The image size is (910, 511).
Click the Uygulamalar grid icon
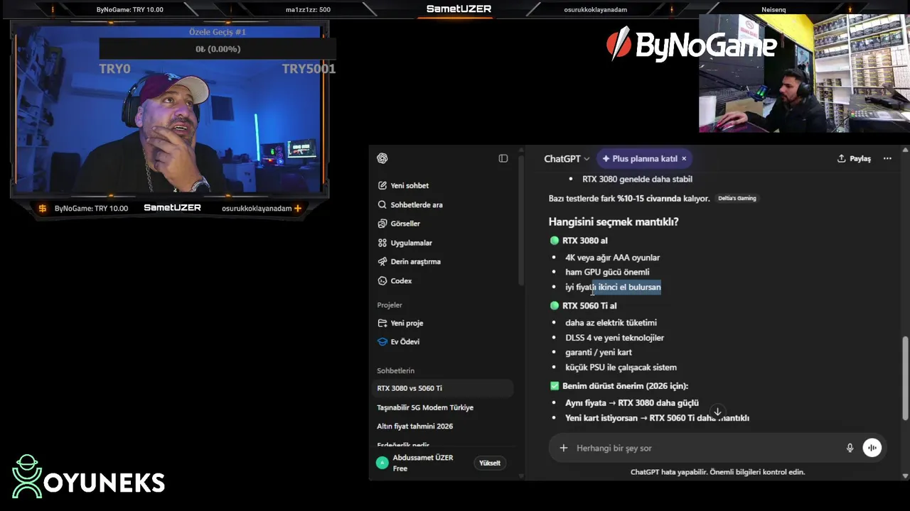pos(382,243)
